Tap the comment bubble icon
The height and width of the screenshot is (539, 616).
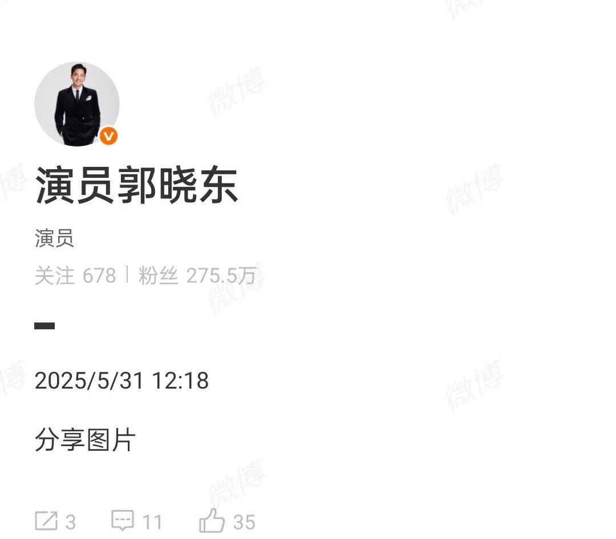click(123, 521)
